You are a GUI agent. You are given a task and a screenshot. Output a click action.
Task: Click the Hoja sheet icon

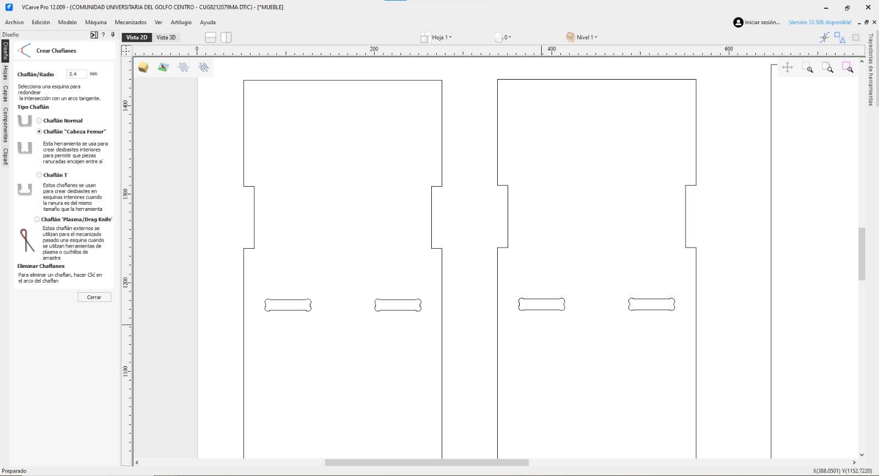pyautogui.click(x=425, y=37)
